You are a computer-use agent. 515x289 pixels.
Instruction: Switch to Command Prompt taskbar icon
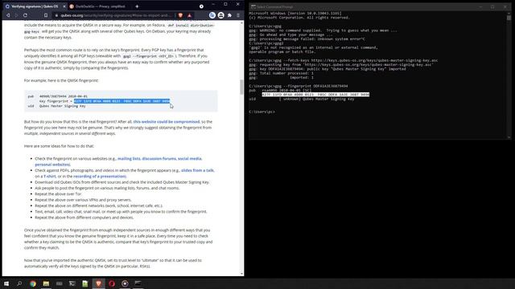pos(138,283)
